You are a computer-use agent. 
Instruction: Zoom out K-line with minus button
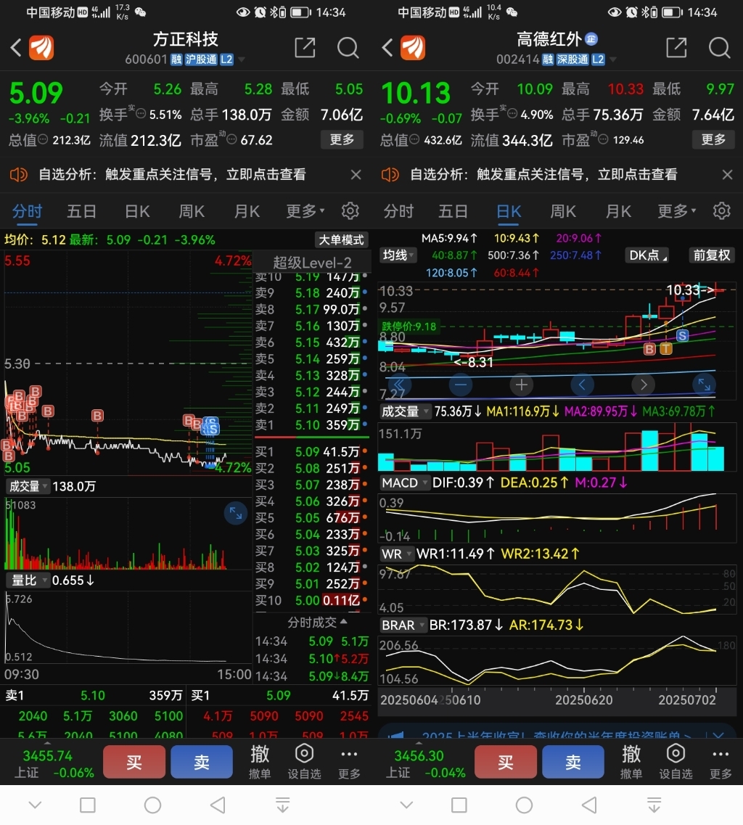461,385
